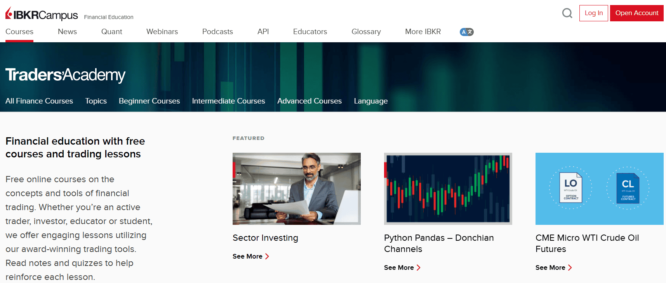Click the Open Account button

(x=637, y=13)
